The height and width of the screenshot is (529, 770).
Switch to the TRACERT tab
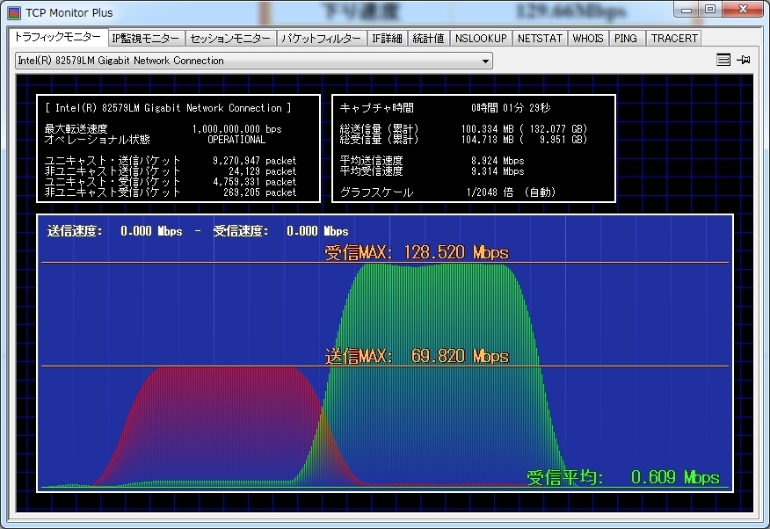[674, 39]
